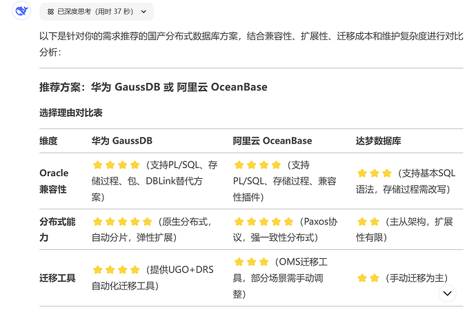Click the intro paragraph starting '以下是针对你的需求'

[x=251, y=44]
